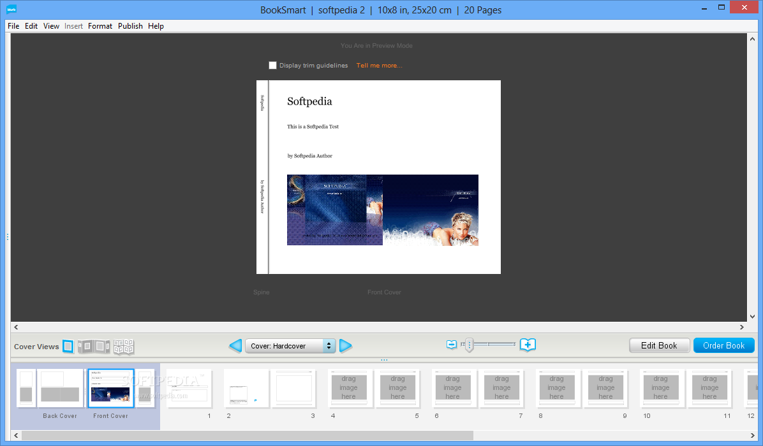763x446 pixels.
Task: Open the Cover: Hardcover dropdown
Action: tap(290, 346)
